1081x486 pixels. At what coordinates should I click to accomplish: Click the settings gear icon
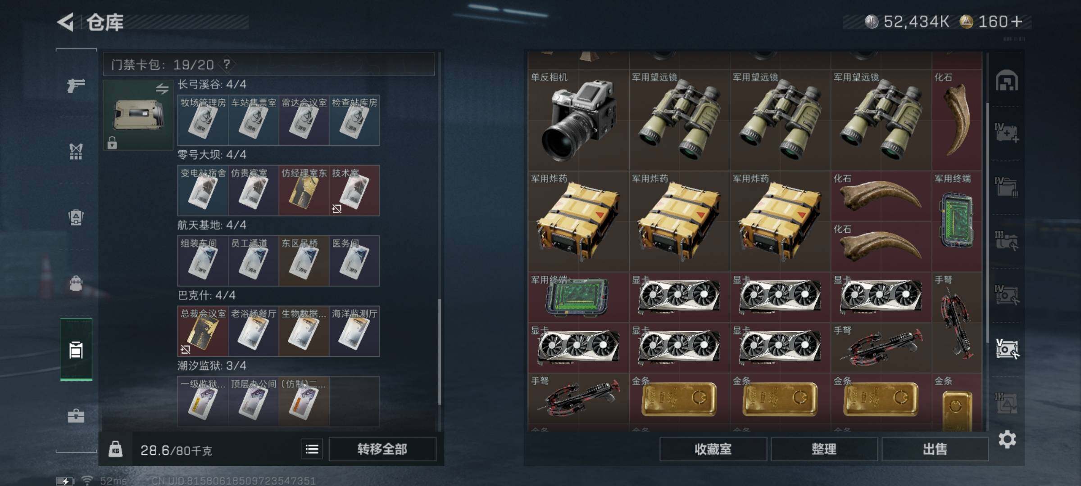pos(1007,439)
